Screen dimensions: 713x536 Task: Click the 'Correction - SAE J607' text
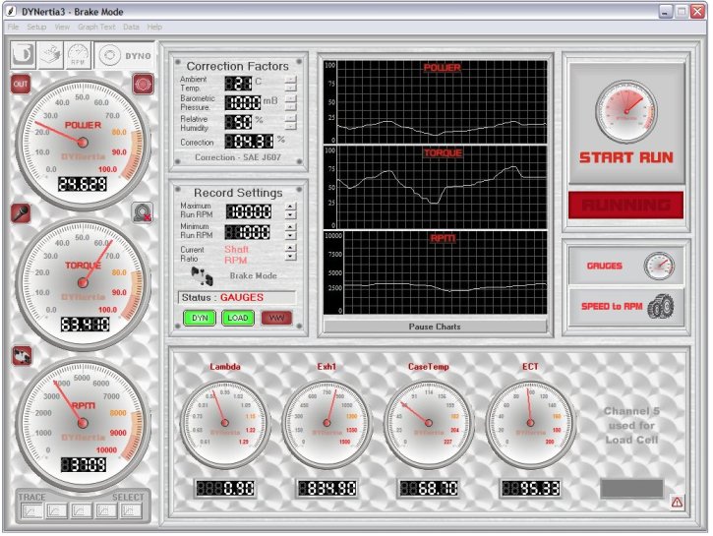click(238, 157)
